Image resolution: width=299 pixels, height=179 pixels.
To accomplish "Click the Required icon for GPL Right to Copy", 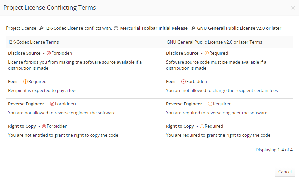I will click(x=202, y=126).
